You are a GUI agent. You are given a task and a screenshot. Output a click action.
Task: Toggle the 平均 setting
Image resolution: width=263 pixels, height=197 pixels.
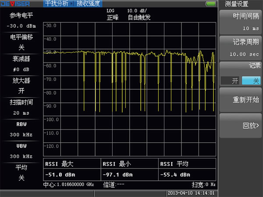[x=21, y=173]
